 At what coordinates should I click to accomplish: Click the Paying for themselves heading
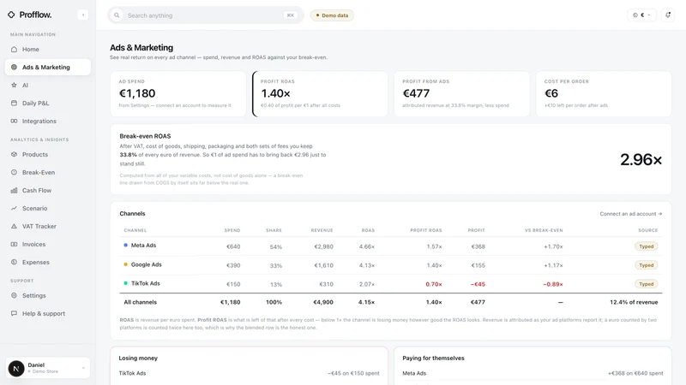433,358
